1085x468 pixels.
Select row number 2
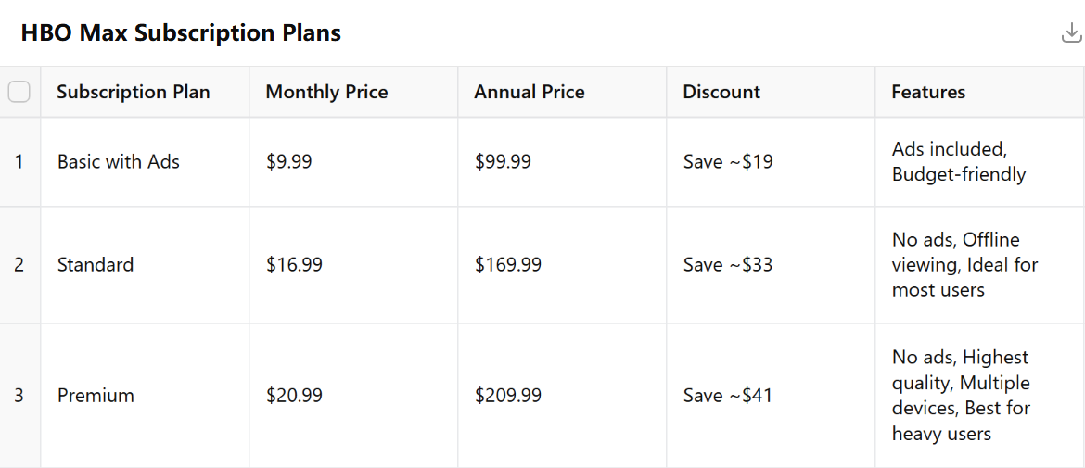coord(19,265)
